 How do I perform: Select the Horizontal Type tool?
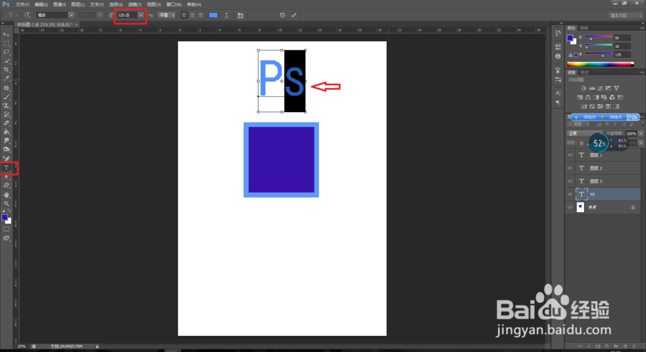point(6,168)
